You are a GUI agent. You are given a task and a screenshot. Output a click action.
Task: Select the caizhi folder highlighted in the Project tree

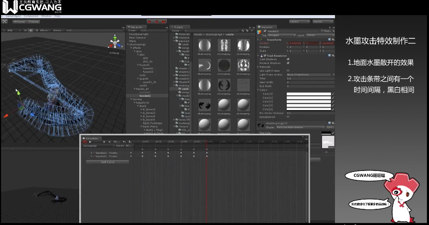185,89
